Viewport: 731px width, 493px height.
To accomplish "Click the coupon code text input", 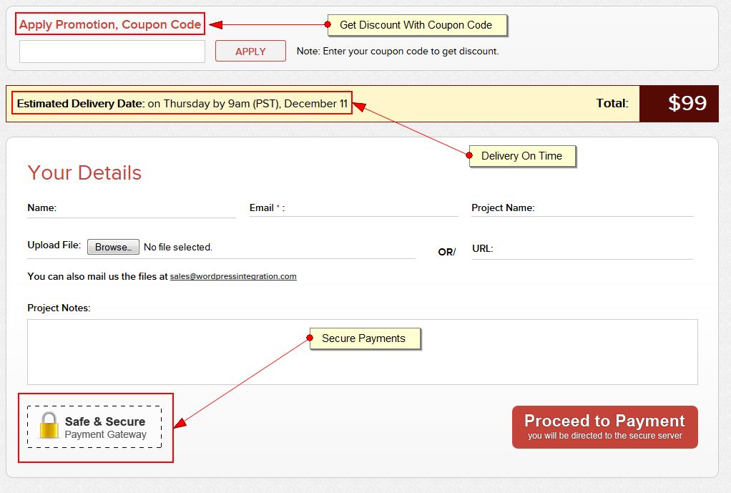I will coord(112,52).
